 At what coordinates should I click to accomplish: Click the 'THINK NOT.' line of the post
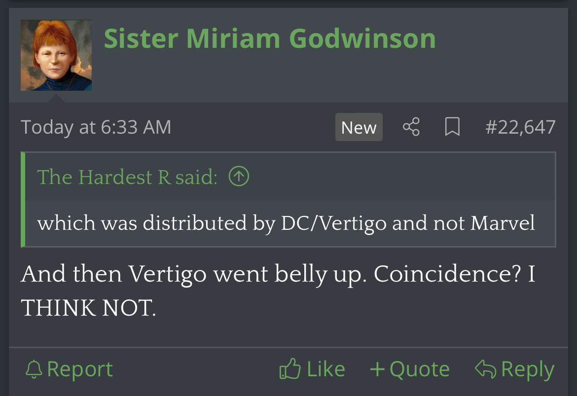pos(89,308)
